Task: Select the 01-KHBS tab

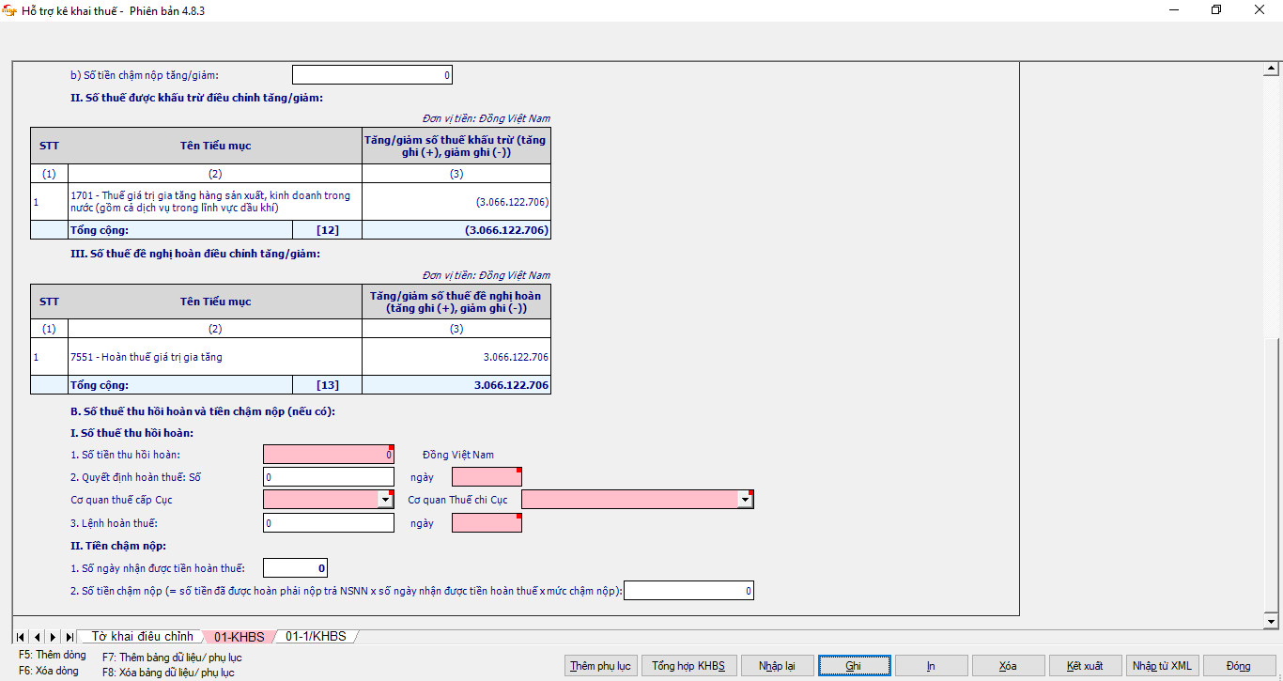Action: 239,637
